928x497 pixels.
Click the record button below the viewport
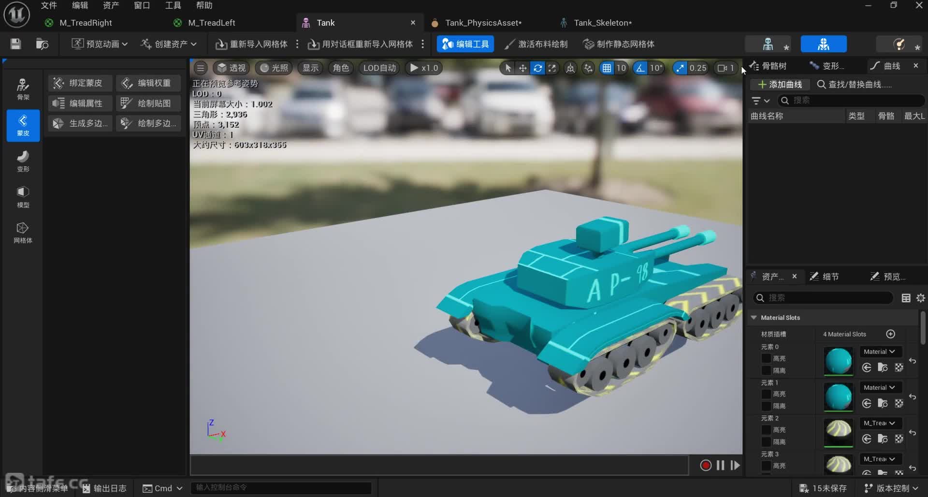click(705, 465)
